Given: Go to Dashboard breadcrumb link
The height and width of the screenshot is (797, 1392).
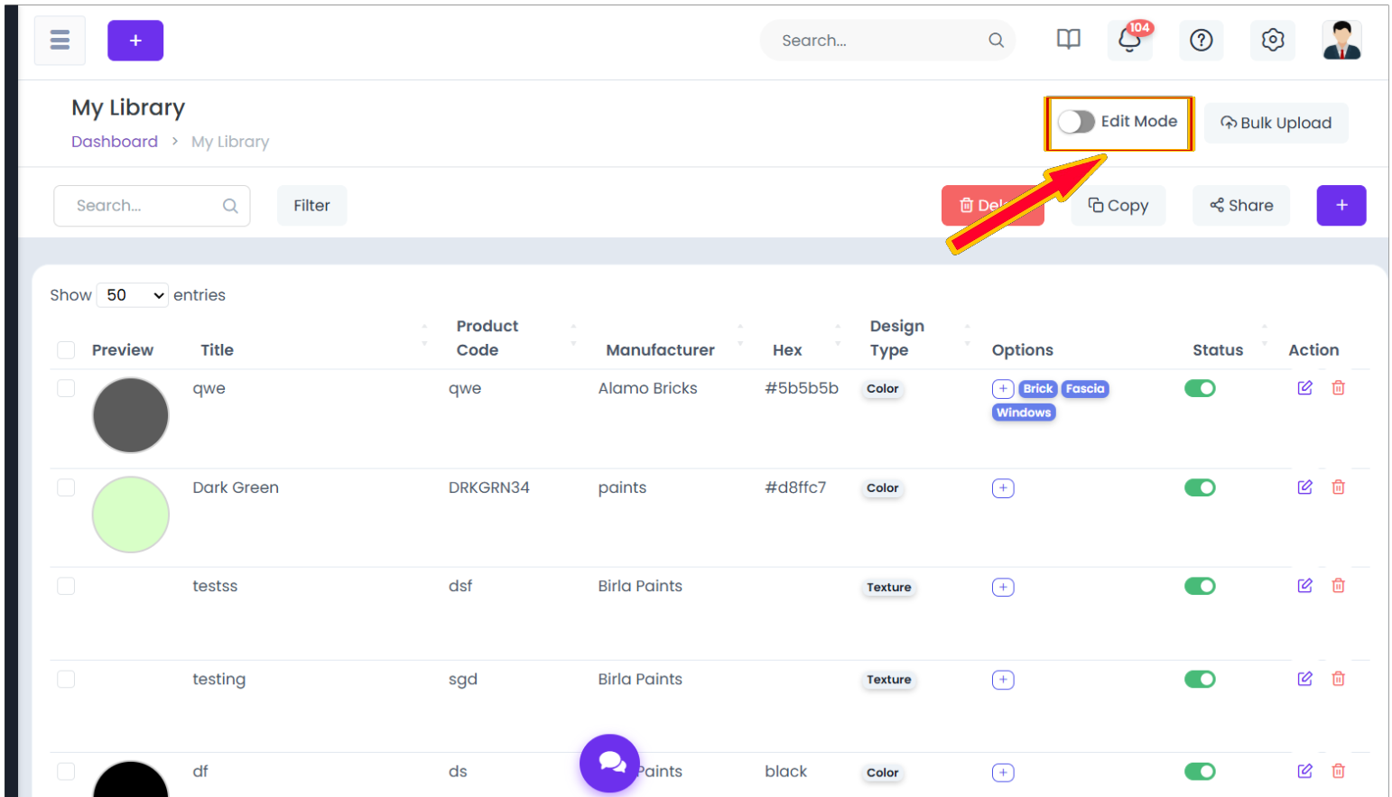Looking at the screenshot, I should click(x=115, y=142).
